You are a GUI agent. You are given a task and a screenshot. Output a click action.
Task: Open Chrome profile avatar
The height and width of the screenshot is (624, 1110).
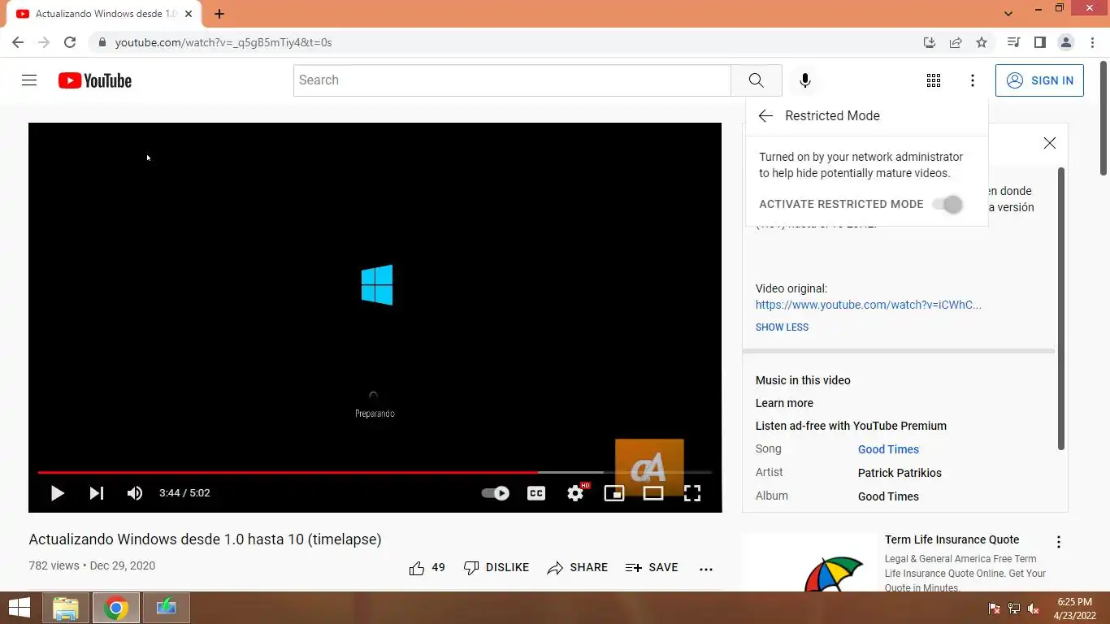pos(1066,42)
